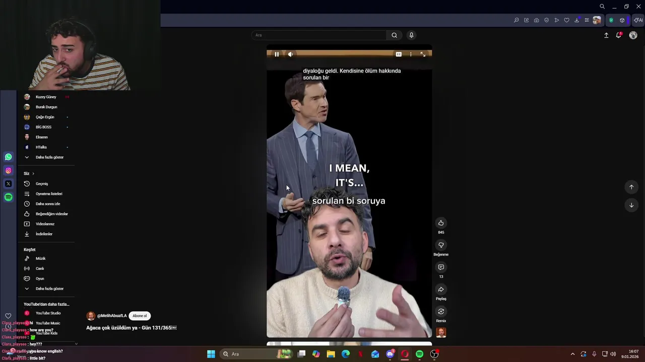Open Burak Durgun subscription
Viewport: 645px width, 362px height.
(46, 107)
